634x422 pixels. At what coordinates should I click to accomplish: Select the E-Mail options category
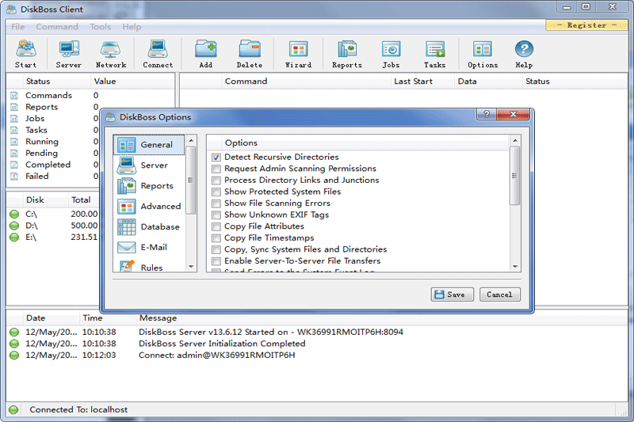[127, 248]
